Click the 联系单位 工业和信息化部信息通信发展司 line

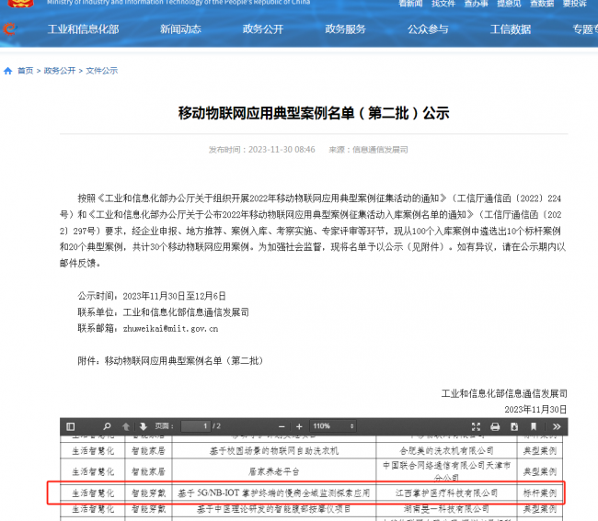coord(163,312)
